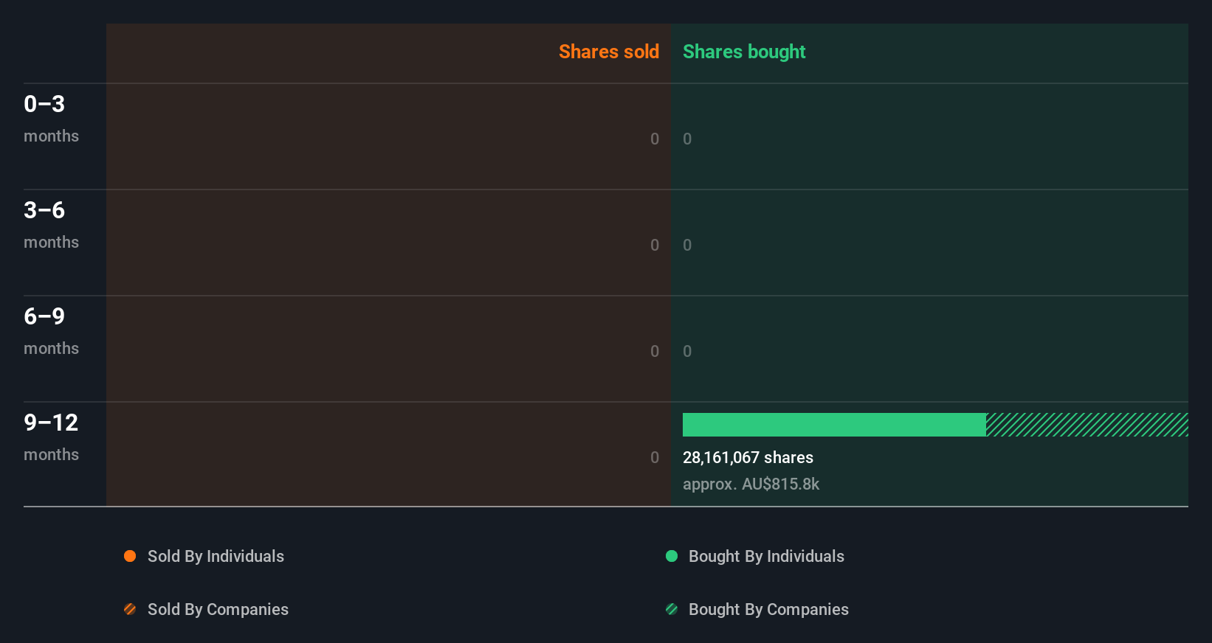Click the bought zero in 0–3 months row
This screenshot has width=1212, height=643.
pos(687,139)
